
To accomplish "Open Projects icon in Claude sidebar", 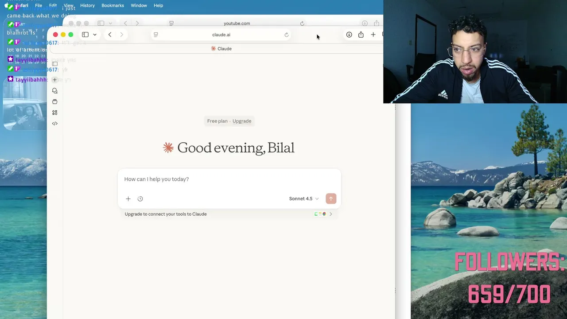I will tap(55, 102).
